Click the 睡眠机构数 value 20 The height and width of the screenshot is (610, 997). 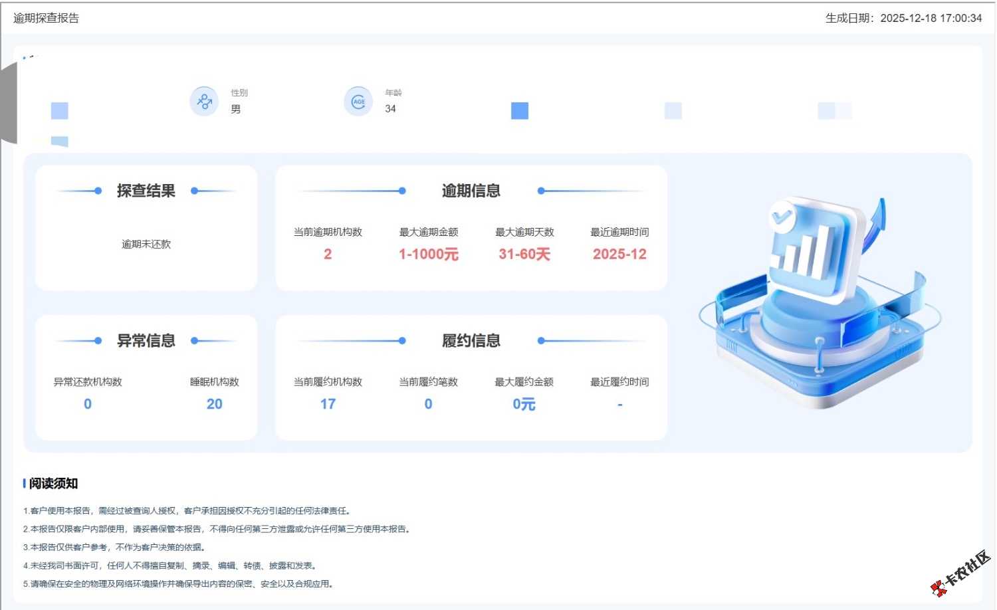[x=214, y=404]
